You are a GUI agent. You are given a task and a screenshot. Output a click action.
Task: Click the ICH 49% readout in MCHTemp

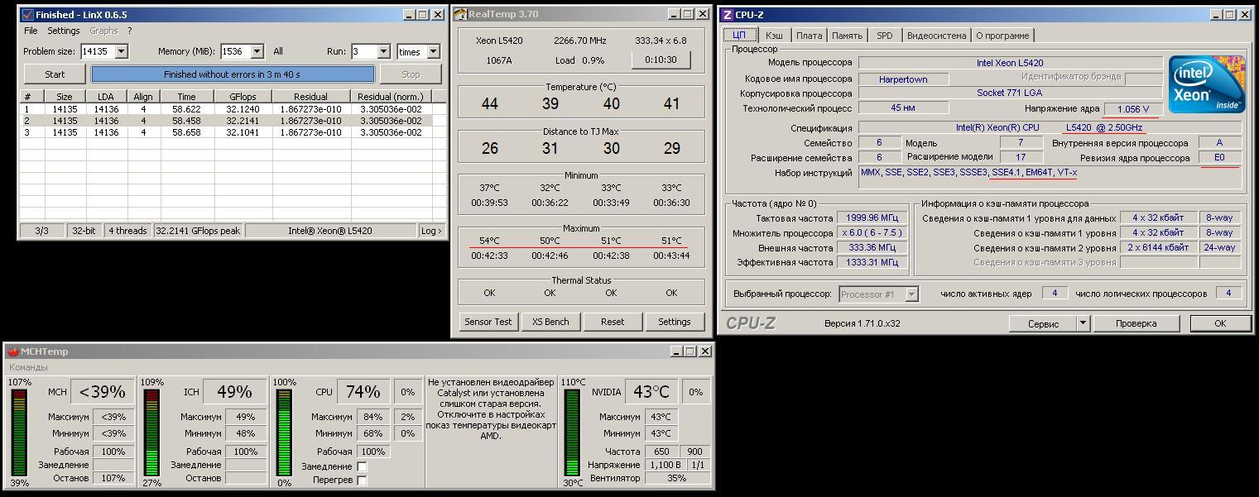point(233,391)
